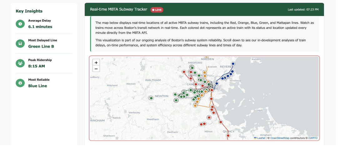The width and height of the screenshot is (339, 154).
Task: Open the OpenStreetMap attribution link
Action: [280, 138]
